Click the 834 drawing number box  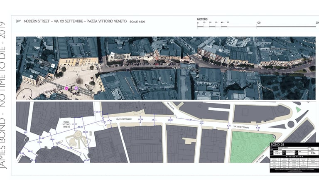(313, 153)
